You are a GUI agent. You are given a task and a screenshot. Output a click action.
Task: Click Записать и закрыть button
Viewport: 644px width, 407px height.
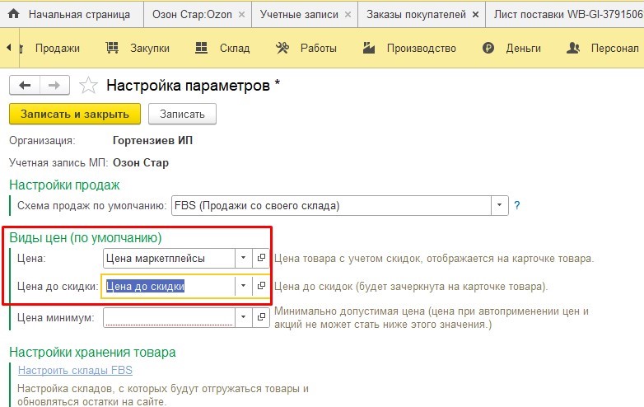(x=75, y=114)
